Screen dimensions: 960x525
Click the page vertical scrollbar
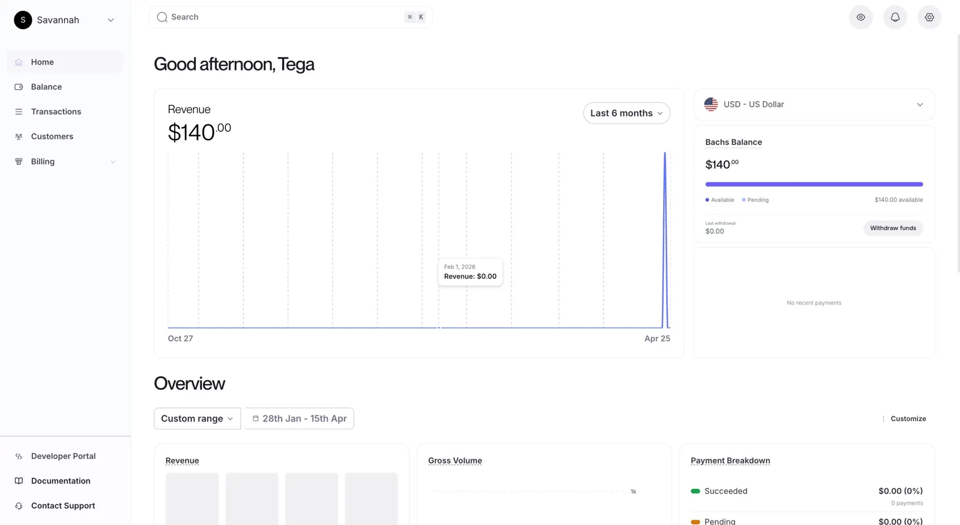click(958, 153)
